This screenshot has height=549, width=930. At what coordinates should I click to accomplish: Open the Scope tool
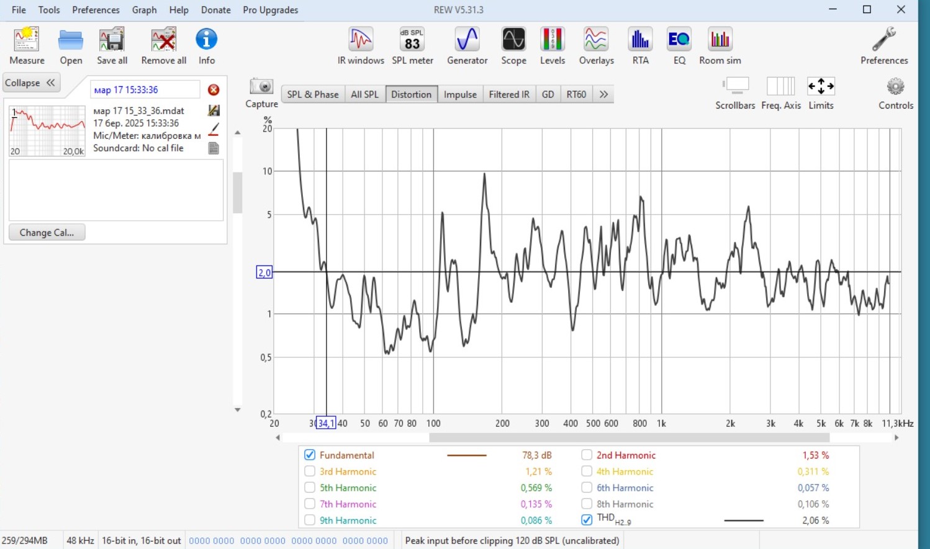click(513, 40)
